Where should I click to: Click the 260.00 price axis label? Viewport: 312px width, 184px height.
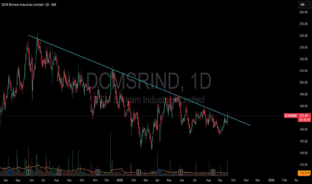303,12
